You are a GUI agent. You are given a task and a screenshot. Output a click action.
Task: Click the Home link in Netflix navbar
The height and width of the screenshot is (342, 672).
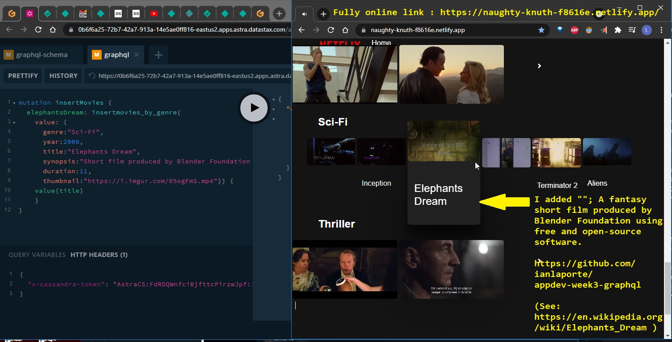point(381,43)
